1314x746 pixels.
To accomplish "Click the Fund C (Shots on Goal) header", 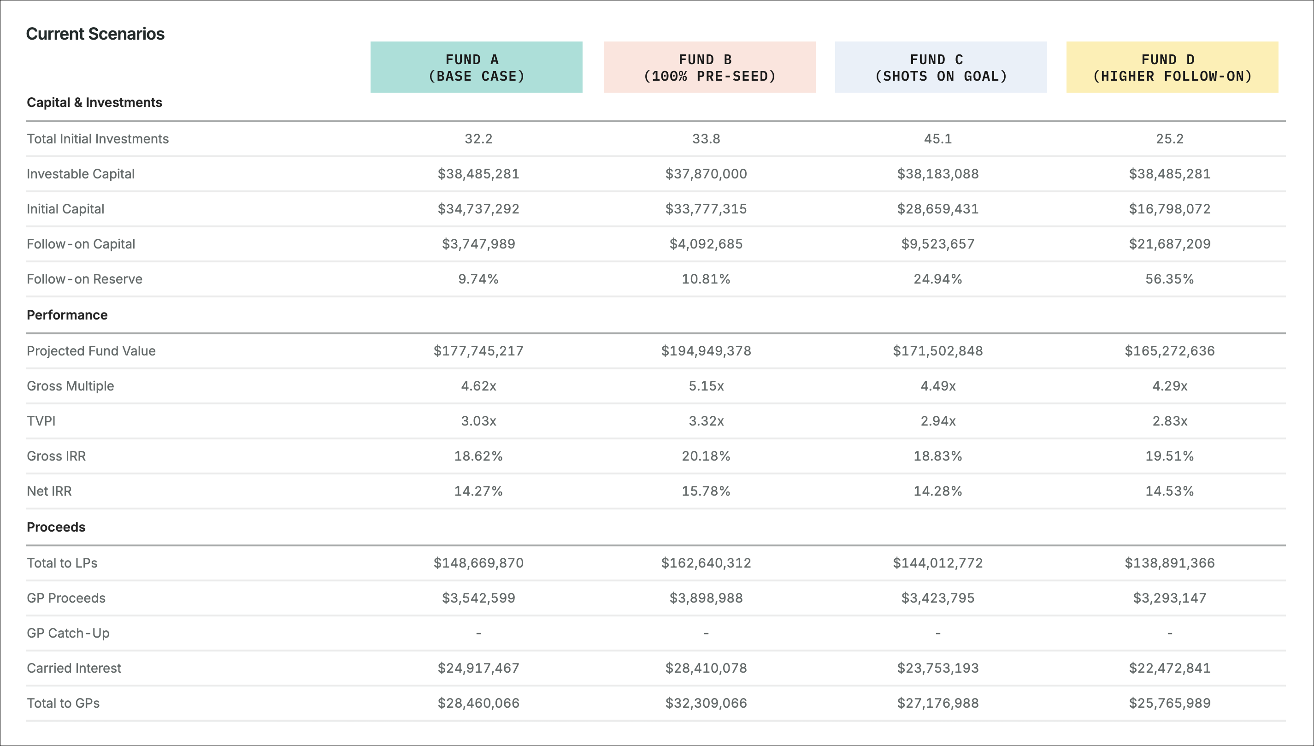I will (941, 68).
